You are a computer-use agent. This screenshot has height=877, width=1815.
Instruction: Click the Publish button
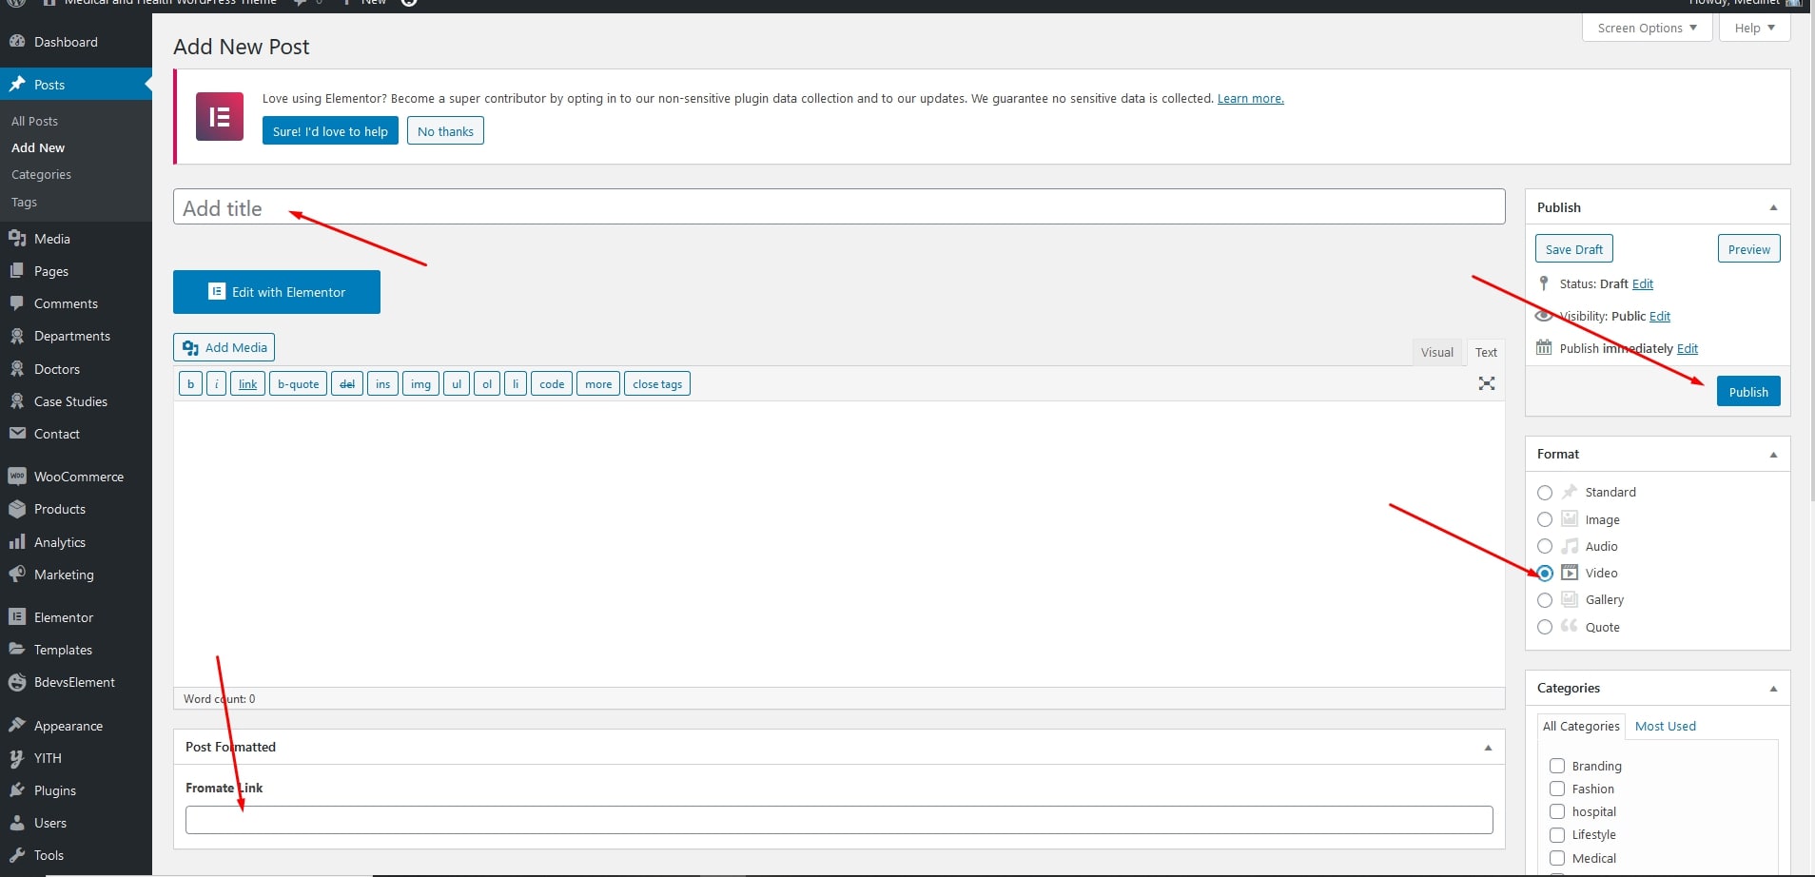[x=1747, y=392]
